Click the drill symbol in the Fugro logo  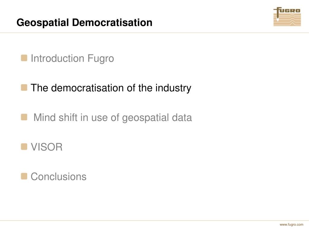pos(278,14)
